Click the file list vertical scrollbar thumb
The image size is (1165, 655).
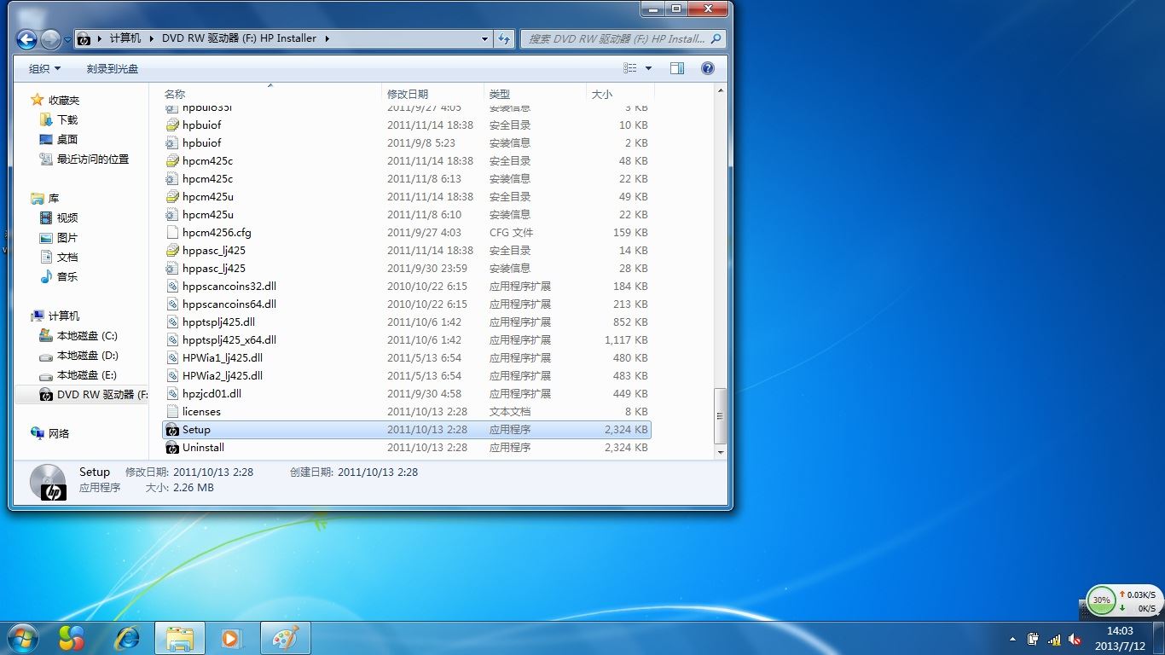point(721,415)
